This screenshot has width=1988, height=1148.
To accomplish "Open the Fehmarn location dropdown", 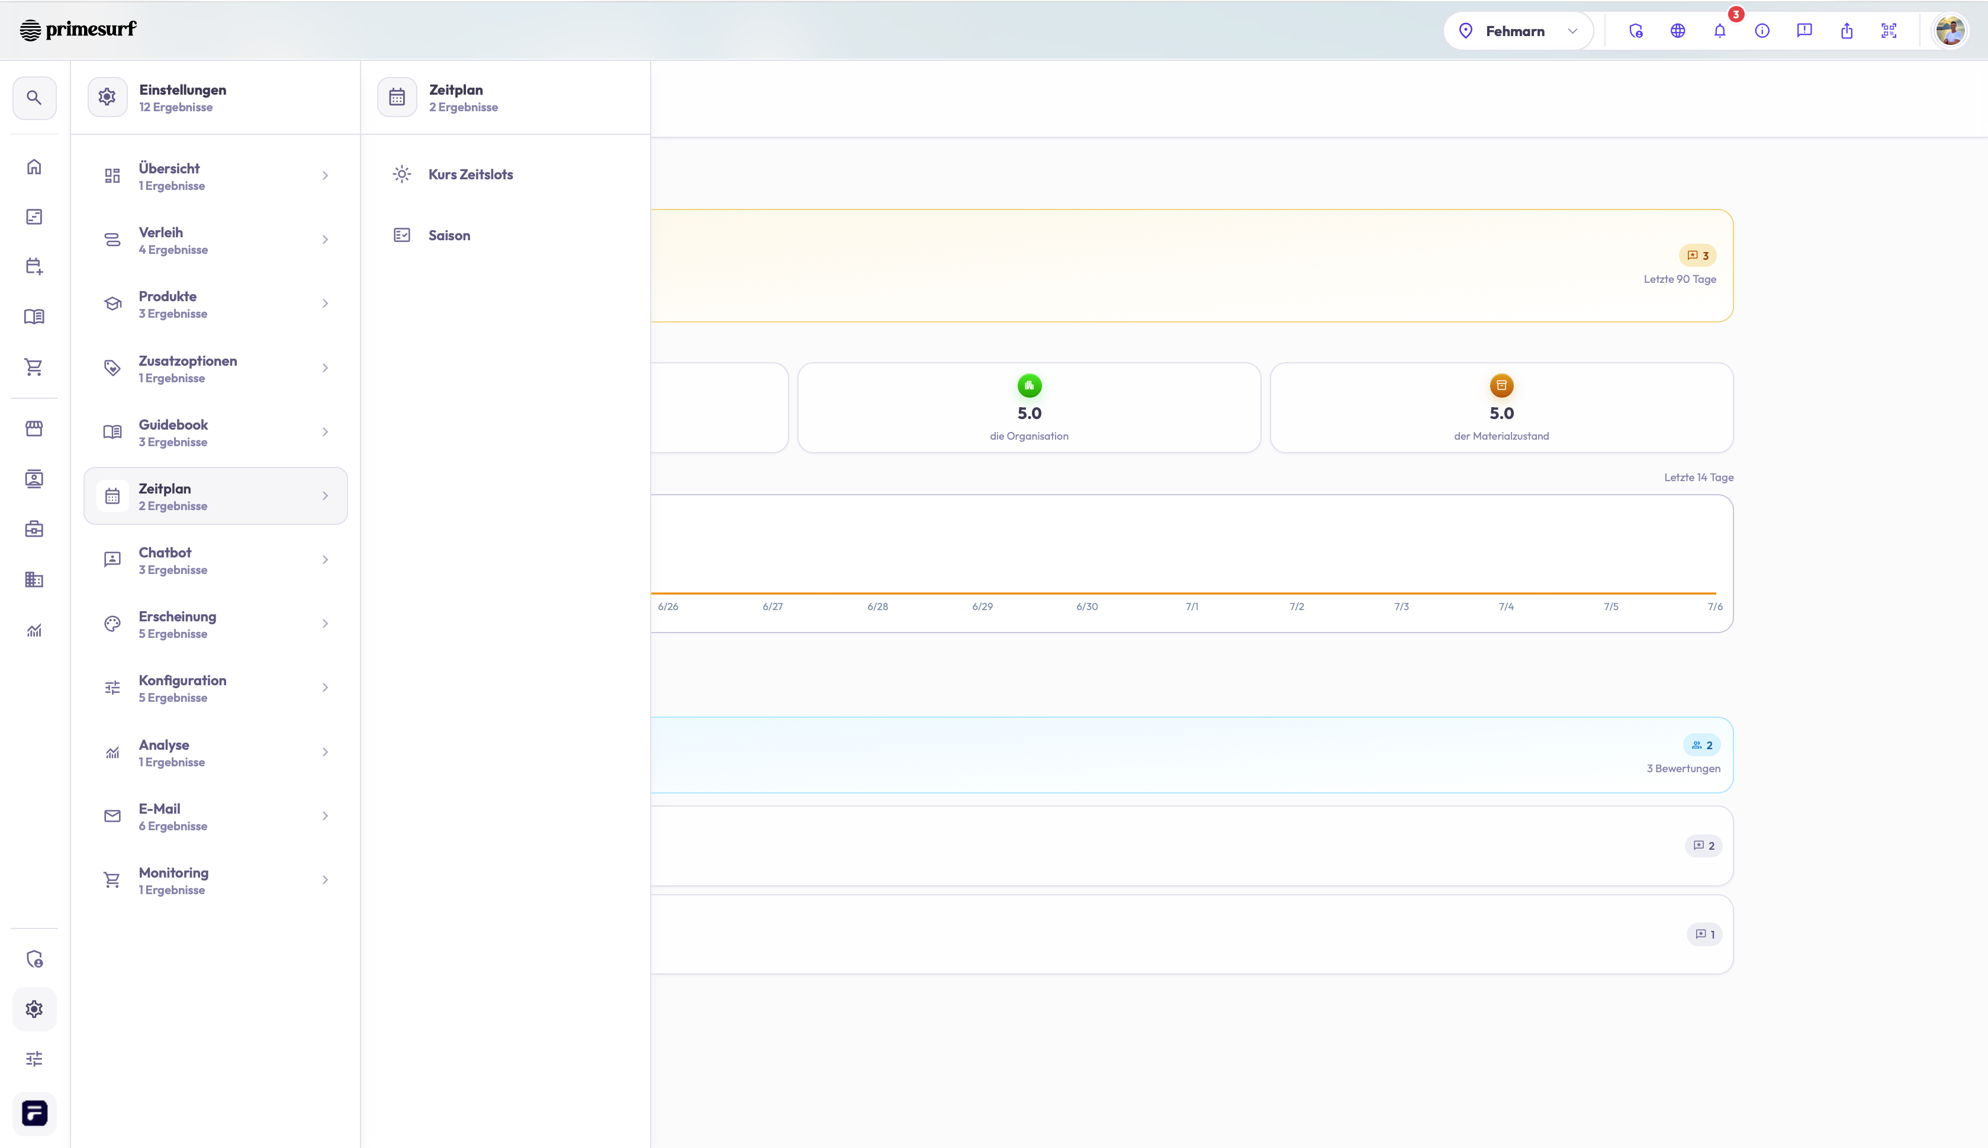I will (1518, 31).
